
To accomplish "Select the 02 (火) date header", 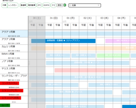I will point(88,18).
